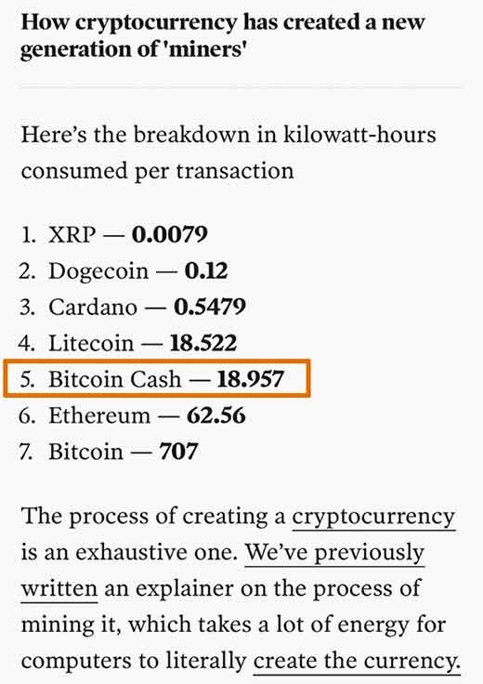The height and width of the screenshot is (684, 483).
Task: Click the paragraph text 'is an exhaustive one'
Action: pos(128,553)
